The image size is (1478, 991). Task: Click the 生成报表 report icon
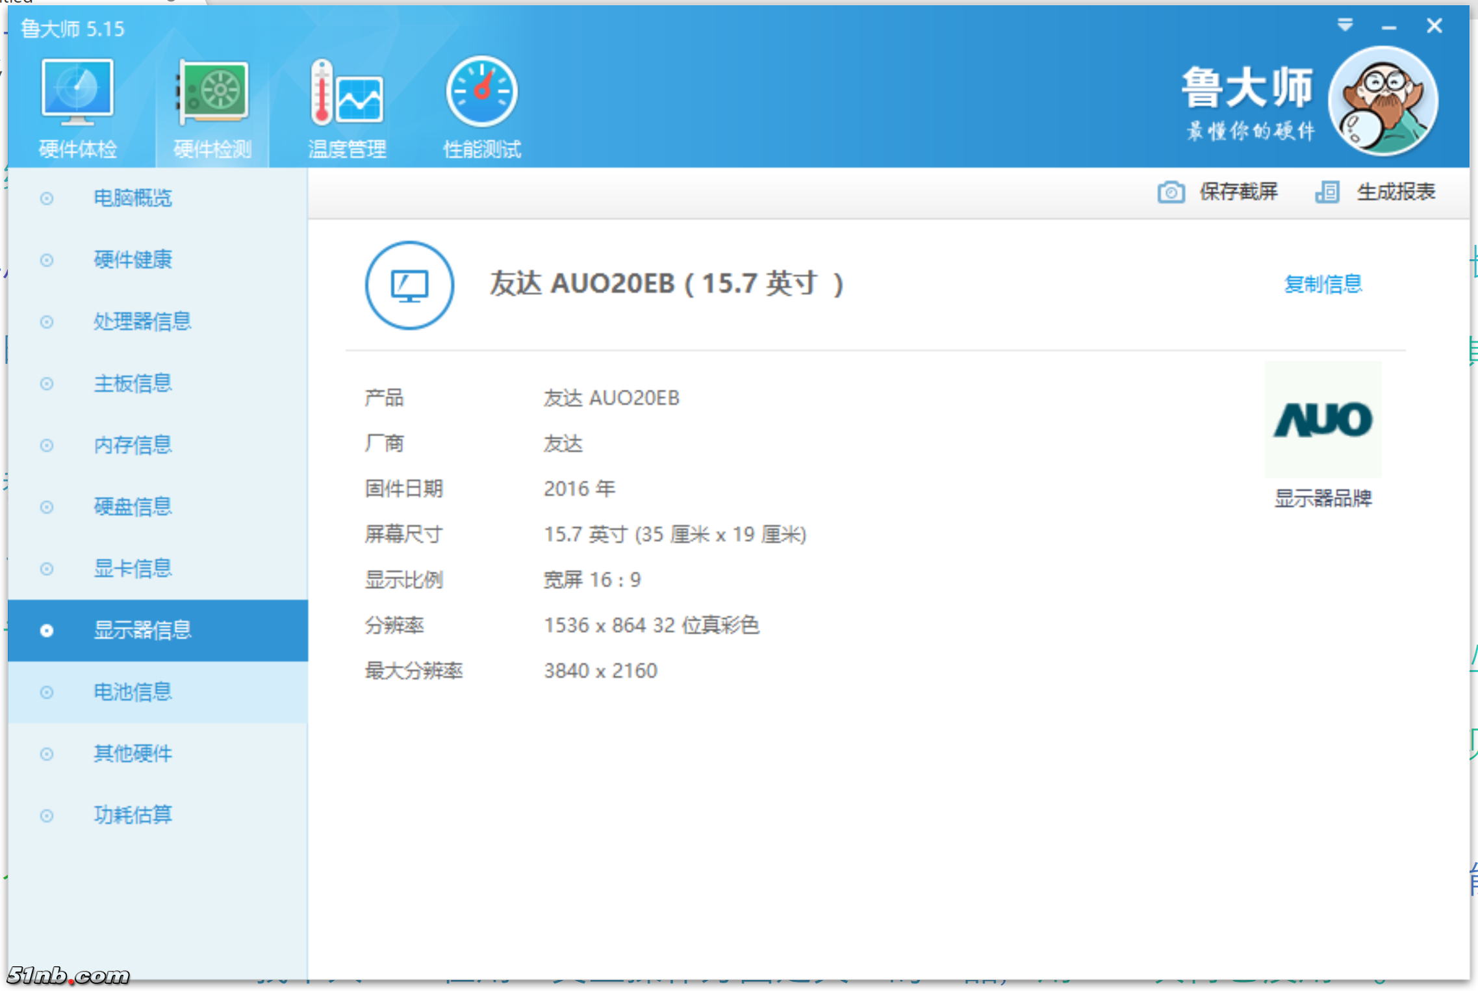pos(1328,192)
